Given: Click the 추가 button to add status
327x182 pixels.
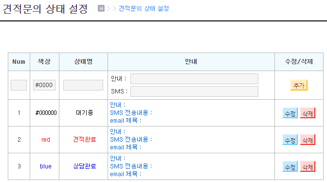Looking at the screenshot, I should click(x=299, y=85).
